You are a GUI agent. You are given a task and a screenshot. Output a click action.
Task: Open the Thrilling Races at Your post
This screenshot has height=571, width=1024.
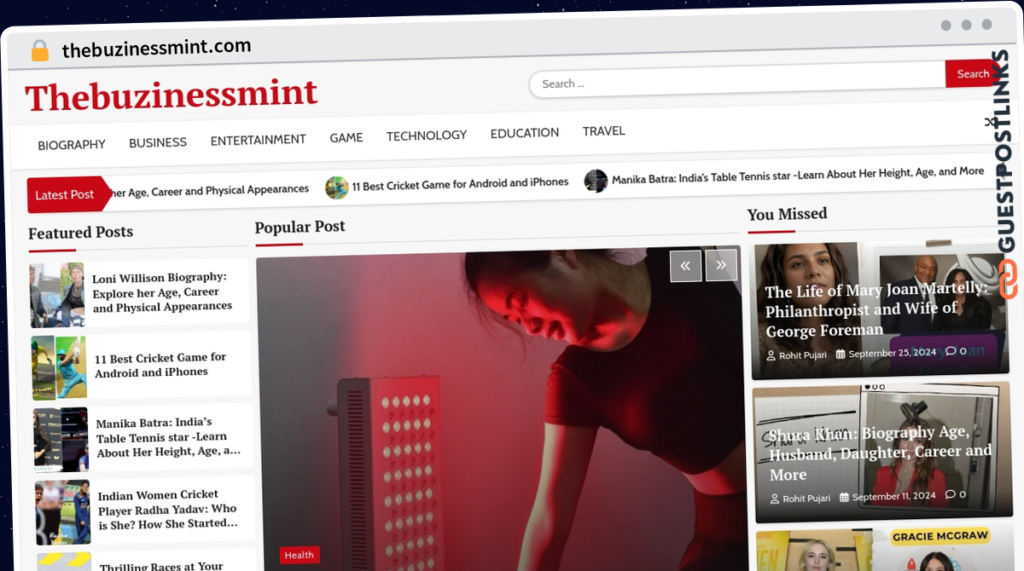pos(162,566)
